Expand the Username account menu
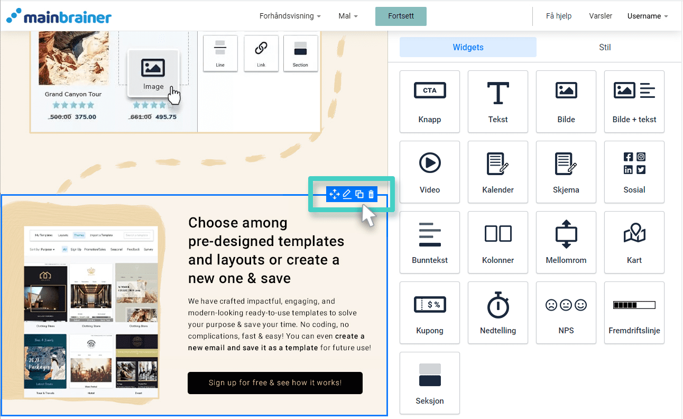 point(647,16)
